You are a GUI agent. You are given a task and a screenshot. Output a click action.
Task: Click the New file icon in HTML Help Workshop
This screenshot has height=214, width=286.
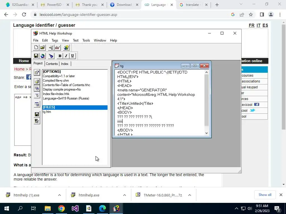[x=36, y=47]
